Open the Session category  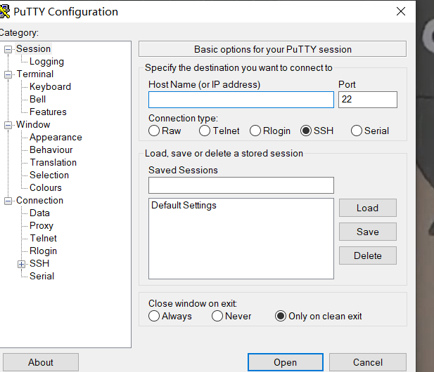34,48
